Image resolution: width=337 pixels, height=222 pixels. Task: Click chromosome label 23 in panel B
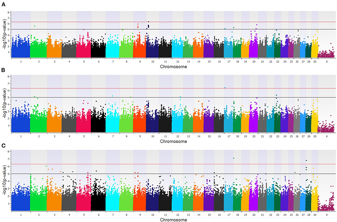(278, 136)
